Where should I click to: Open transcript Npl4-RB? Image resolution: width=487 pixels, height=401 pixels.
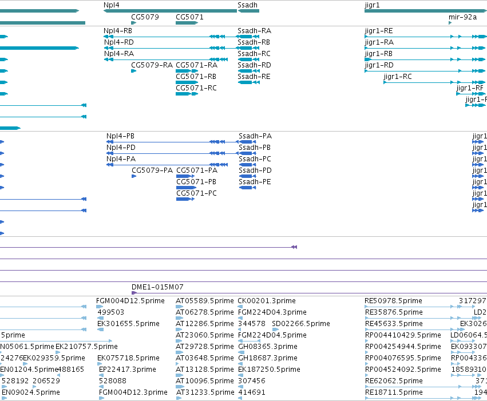point(118,31)
